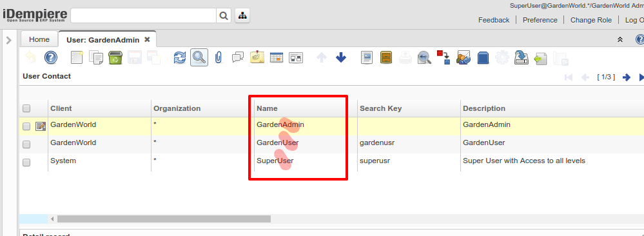Screen dimensions: 644x236
Task: Select the User: GardenAdmin tab
Action: point(102,40)
